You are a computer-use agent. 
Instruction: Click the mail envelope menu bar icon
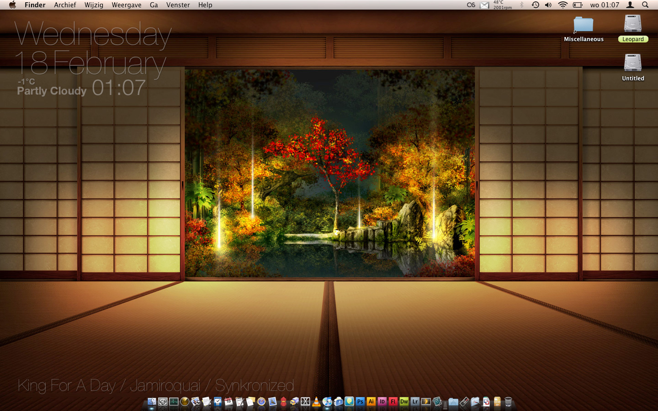[x=484, y=5]
